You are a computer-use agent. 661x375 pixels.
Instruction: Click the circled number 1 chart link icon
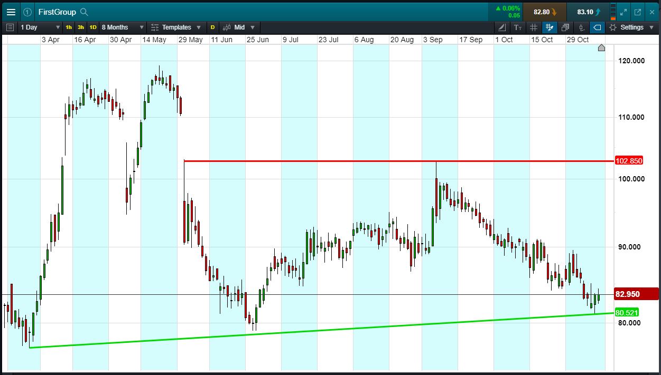click(x=27, y=12)
